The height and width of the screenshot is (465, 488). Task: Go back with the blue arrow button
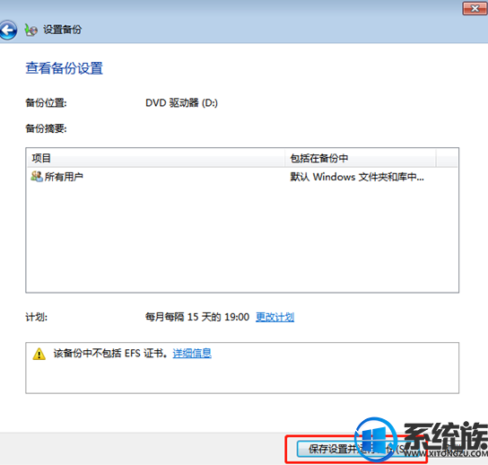(x=7, y=30)
